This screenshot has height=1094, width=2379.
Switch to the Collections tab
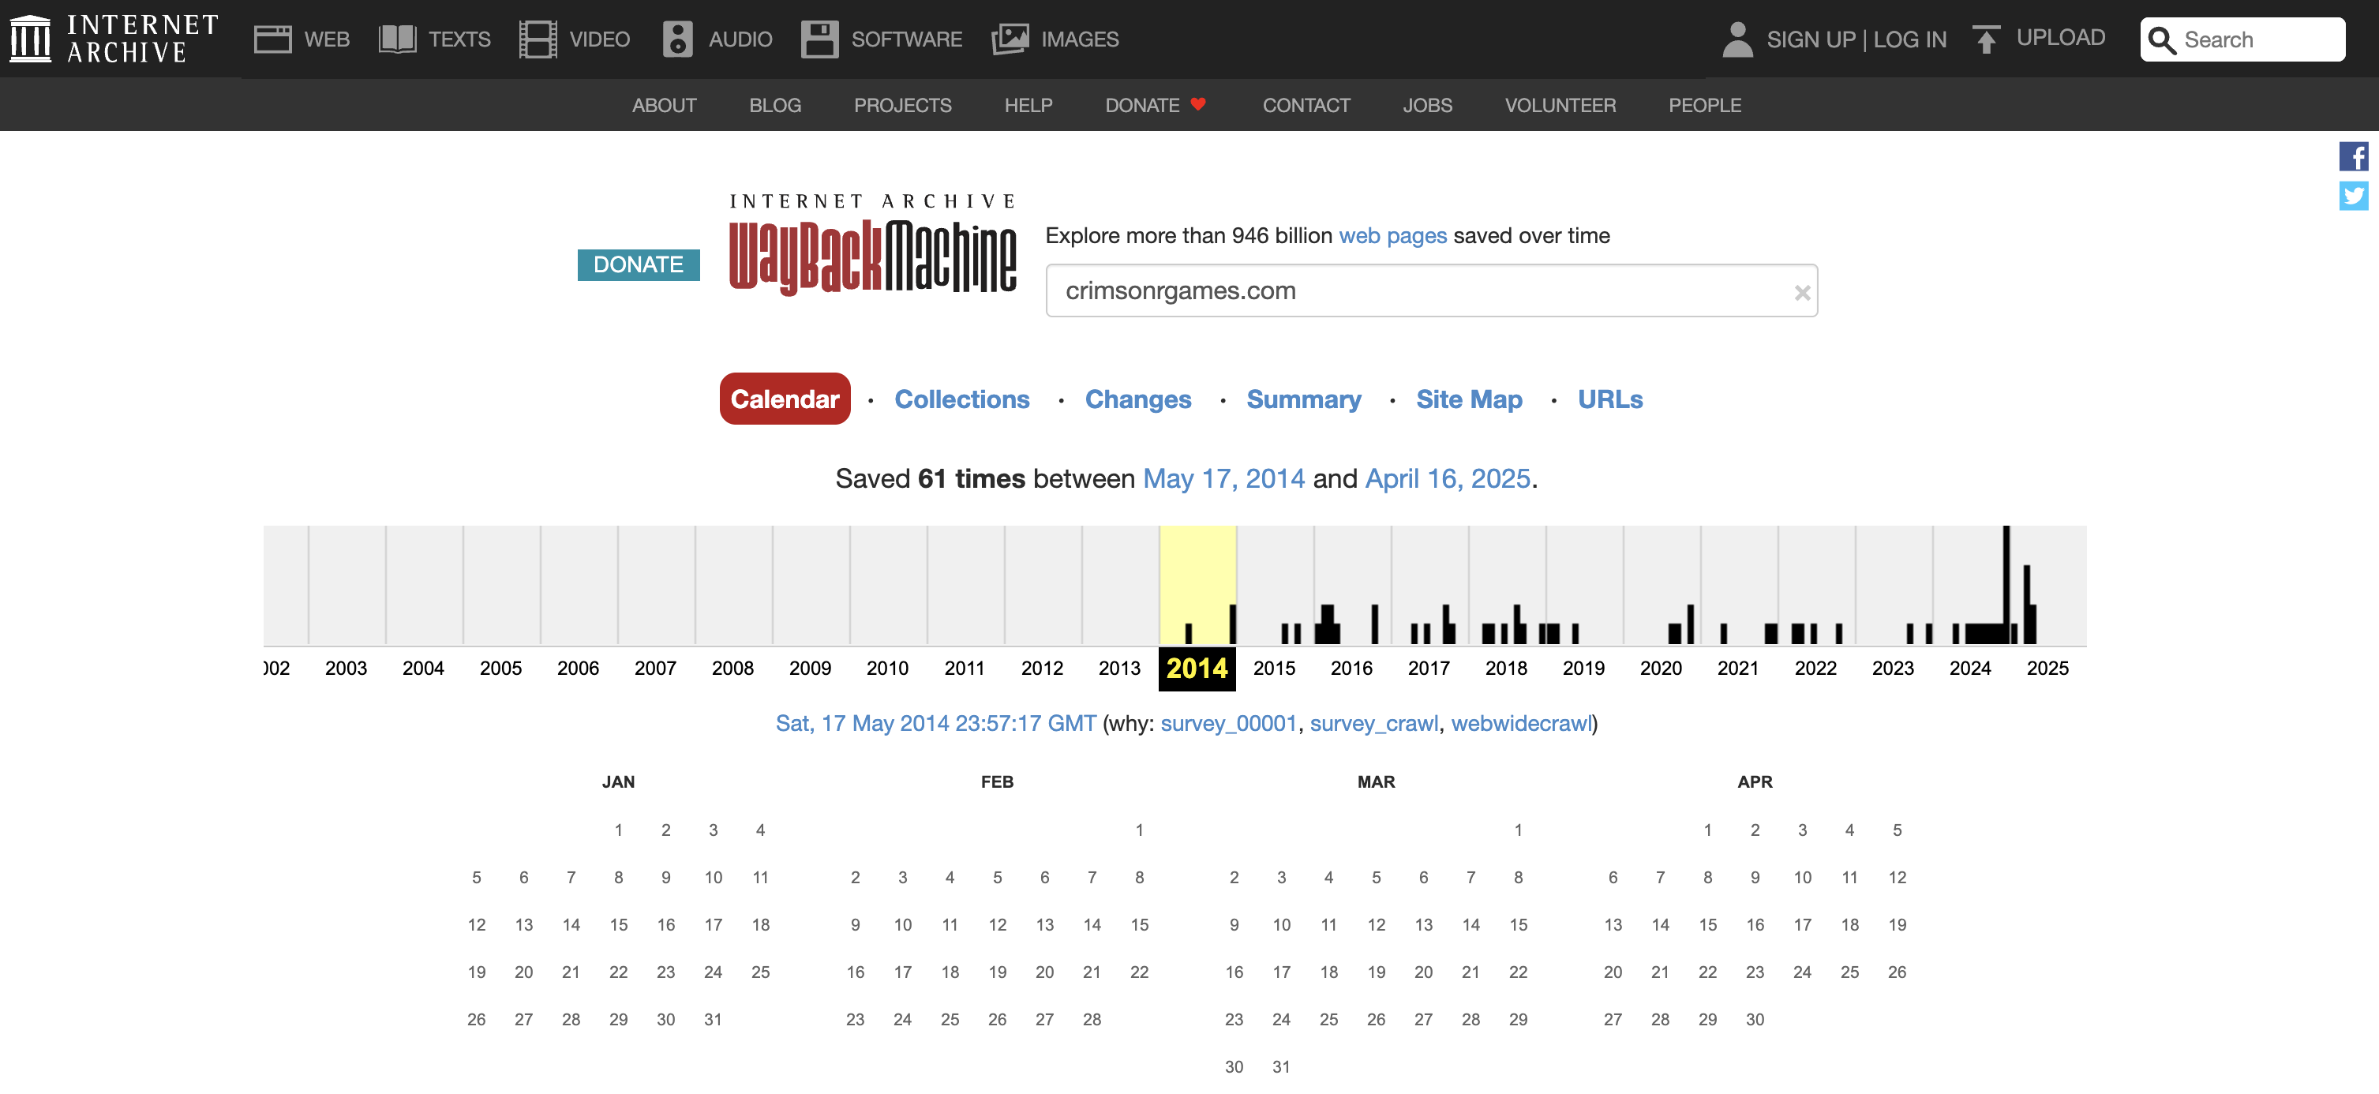coord(961,399)
